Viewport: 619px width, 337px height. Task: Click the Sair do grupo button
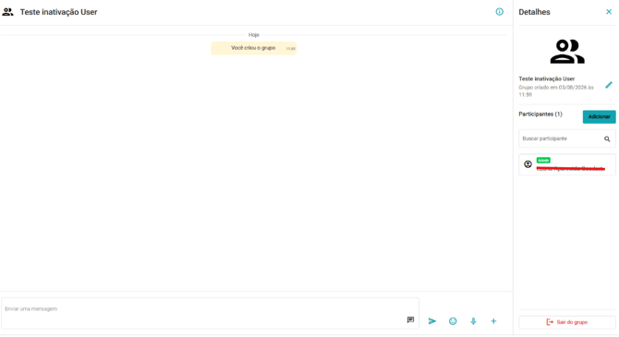[567, 322]
